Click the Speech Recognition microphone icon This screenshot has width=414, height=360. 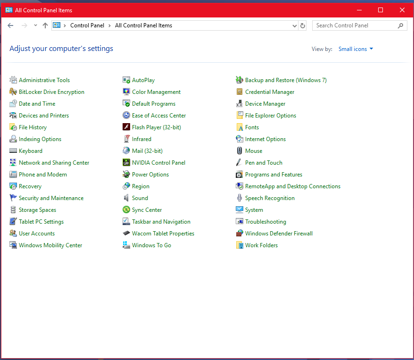[x=239, y=198]
